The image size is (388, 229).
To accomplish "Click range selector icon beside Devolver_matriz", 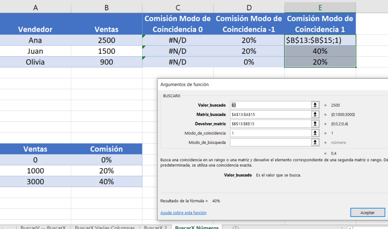I will (314, 124).
